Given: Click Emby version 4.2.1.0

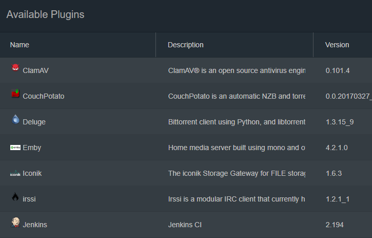Looking at the screenshot, I should point(337,148).
